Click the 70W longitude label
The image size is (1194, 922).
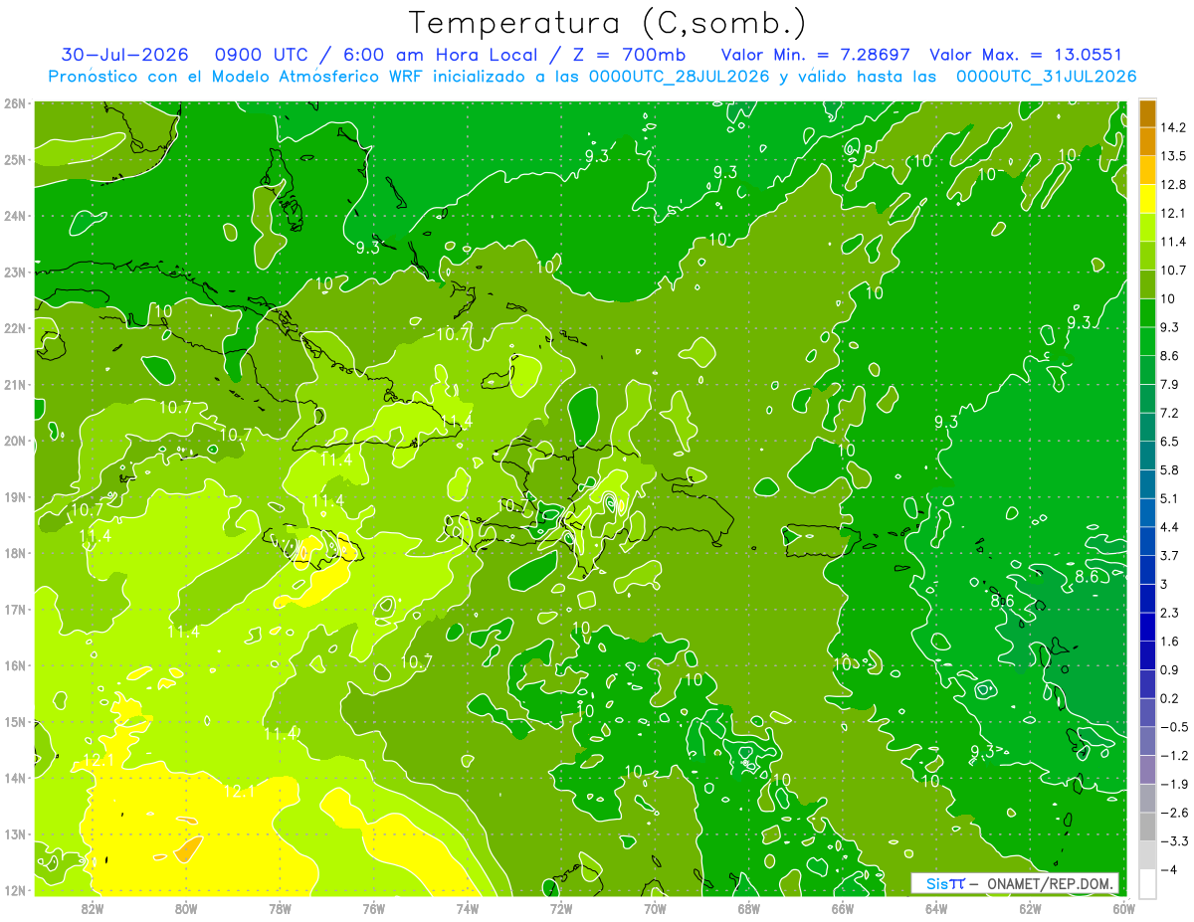[655, 908]
